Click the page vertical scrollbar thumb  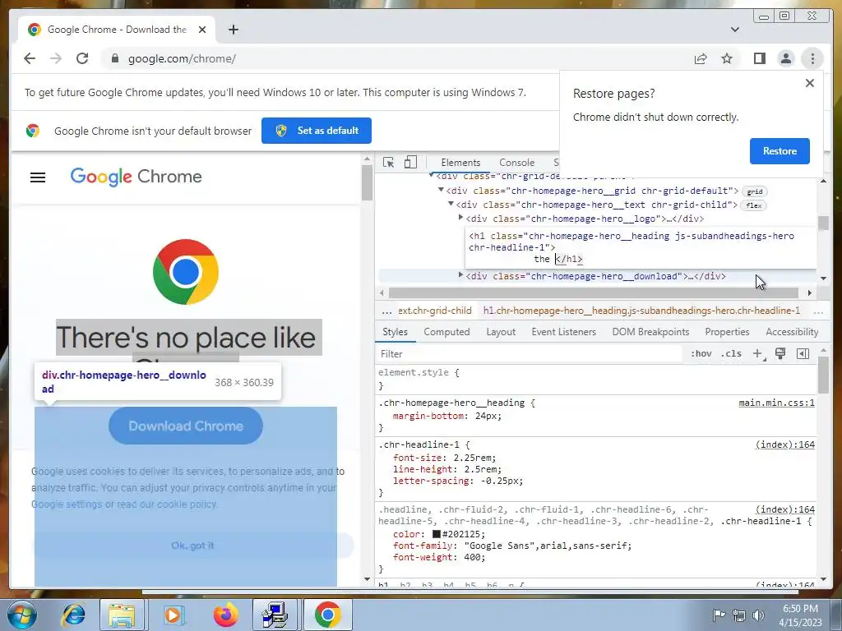click(x=368, y=182)
